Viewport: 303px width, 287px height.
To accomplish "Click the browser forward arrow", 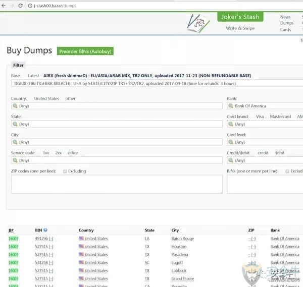I will 12,6.
